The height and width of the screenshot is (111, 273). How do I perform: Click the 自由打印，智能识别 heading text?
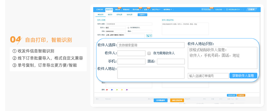point(49,40)
